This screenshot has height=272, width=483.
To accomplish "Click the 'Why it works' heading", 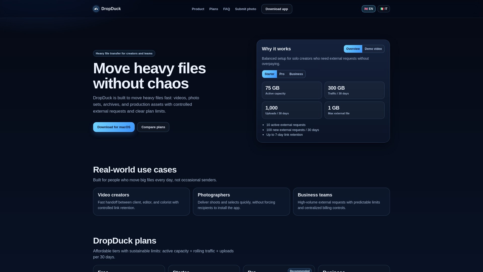I will (x=276, y=49).
